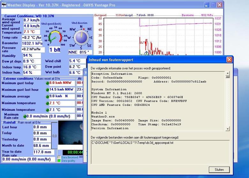Minimize the Weather Display window
This screenshot has height=178, width=249.
tap(206, 5)
